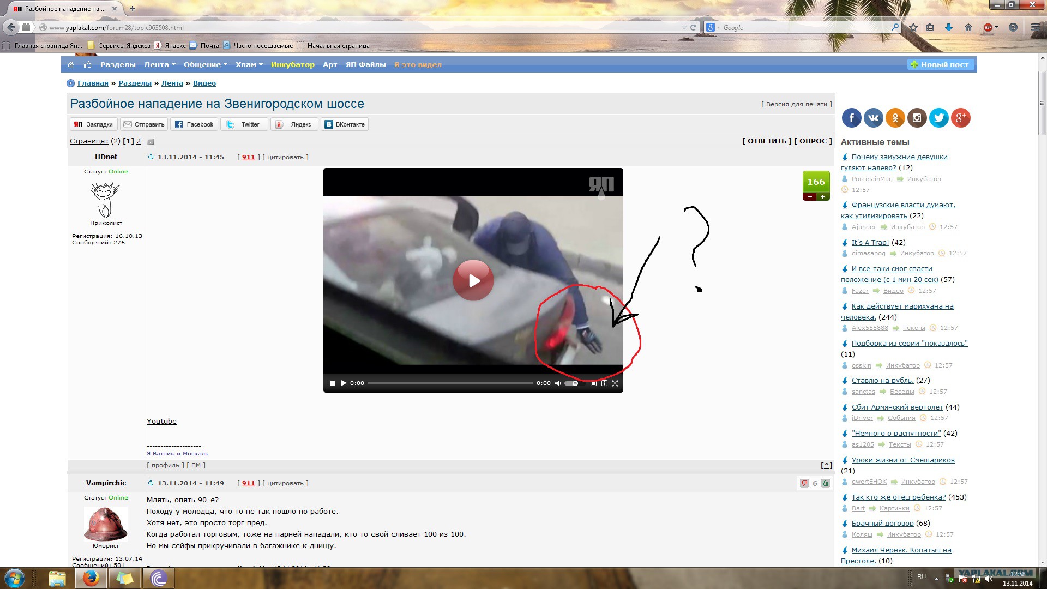Open HDnet user profile link
1047x589 pixels.
tap(106, 157)
